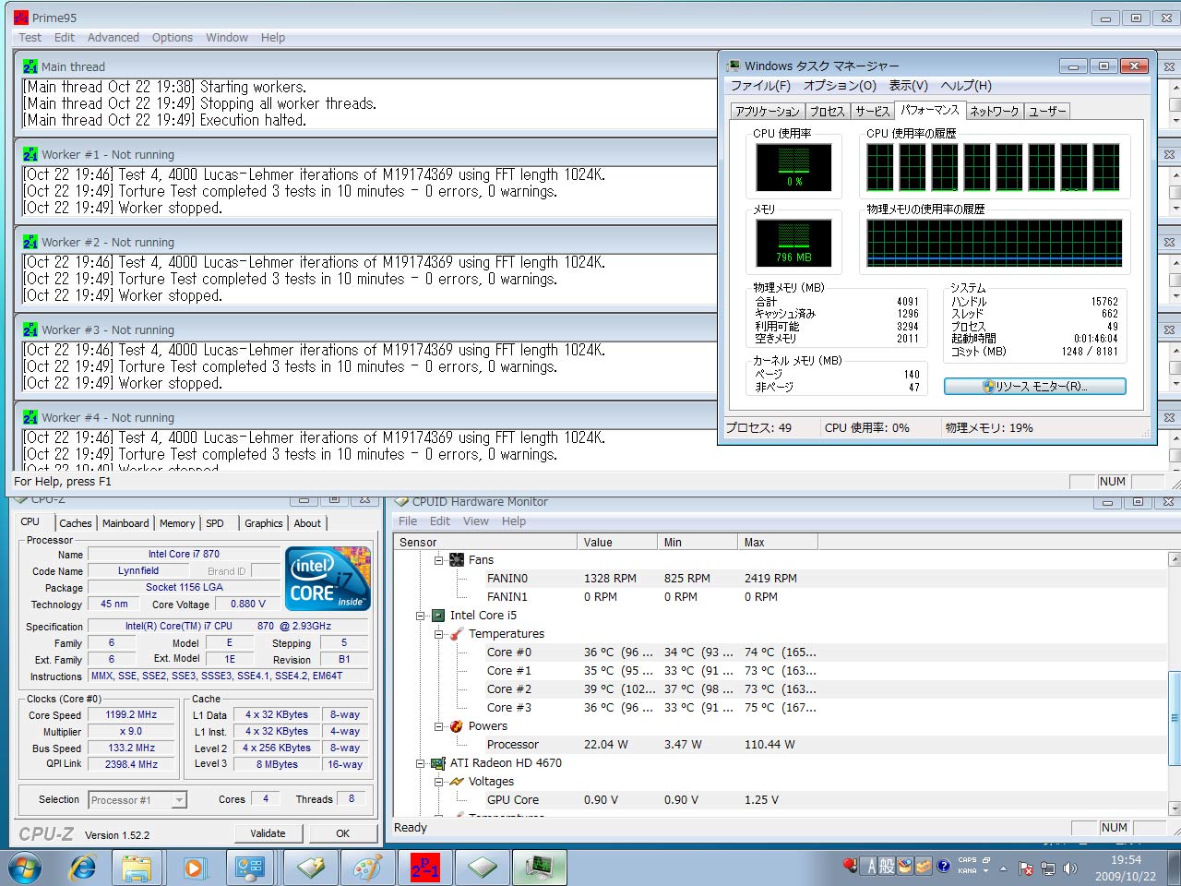Click the volume speaker tray icon
Viewport: 1181px width, 886px height.
(1069, 868)
